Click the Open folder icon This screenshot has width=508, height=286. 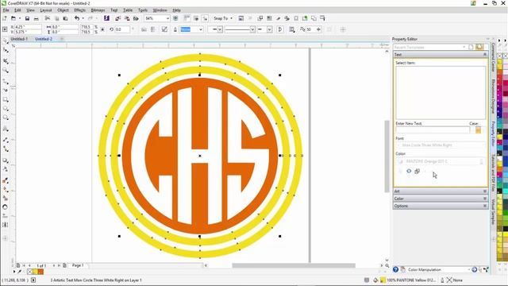13,18
